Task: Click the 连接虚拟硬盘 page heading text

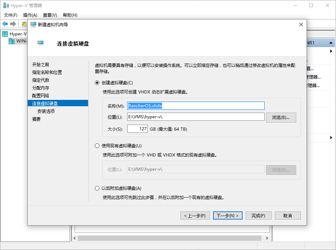Action: click(x=73, y=44)
